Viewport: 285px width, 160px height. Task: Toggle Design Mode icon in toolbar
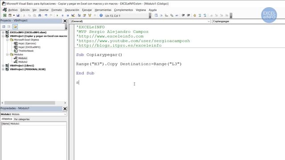[x=73, y=16]
